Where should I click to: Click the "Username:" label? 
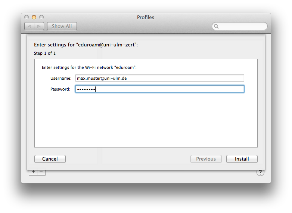tap(60, 78)
